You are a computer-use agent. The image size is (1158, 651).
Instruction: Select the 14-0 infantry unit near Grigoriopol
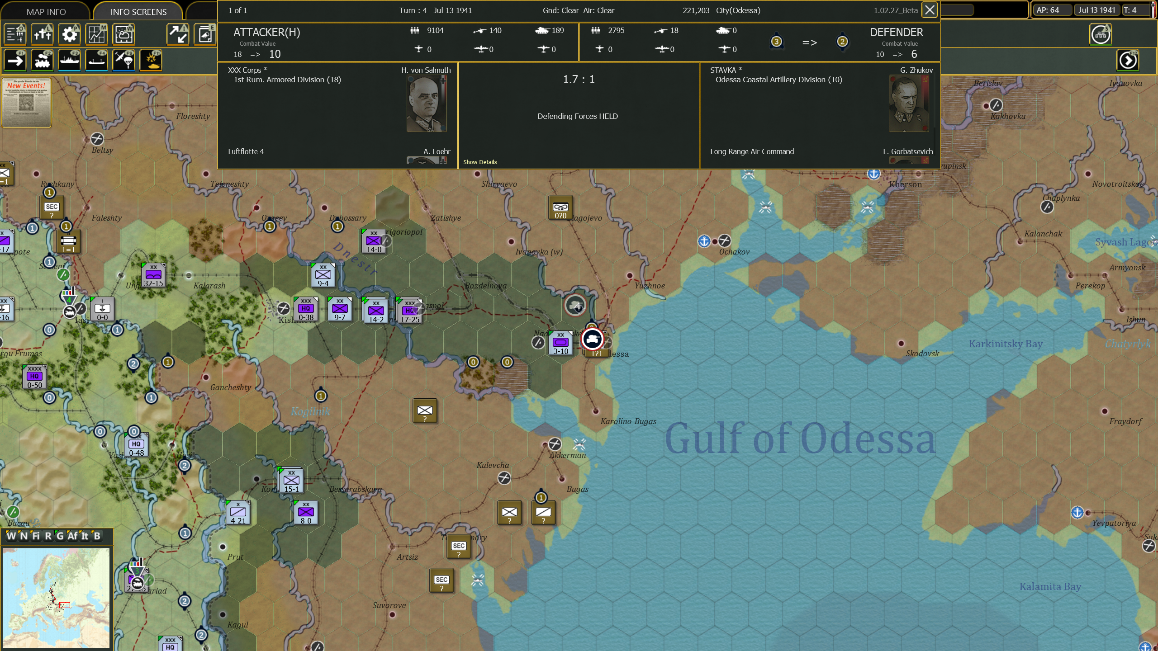coord(374,241)
